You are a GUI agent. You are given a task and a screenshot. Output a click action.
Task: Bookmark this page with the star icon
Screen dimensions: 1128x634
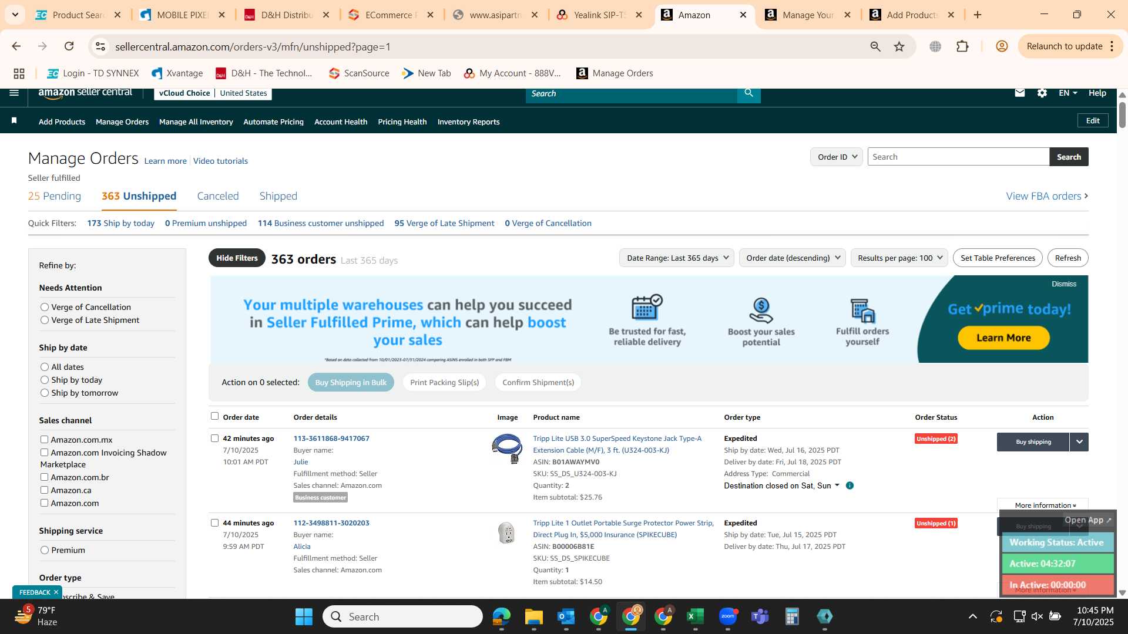coord(899,46)
